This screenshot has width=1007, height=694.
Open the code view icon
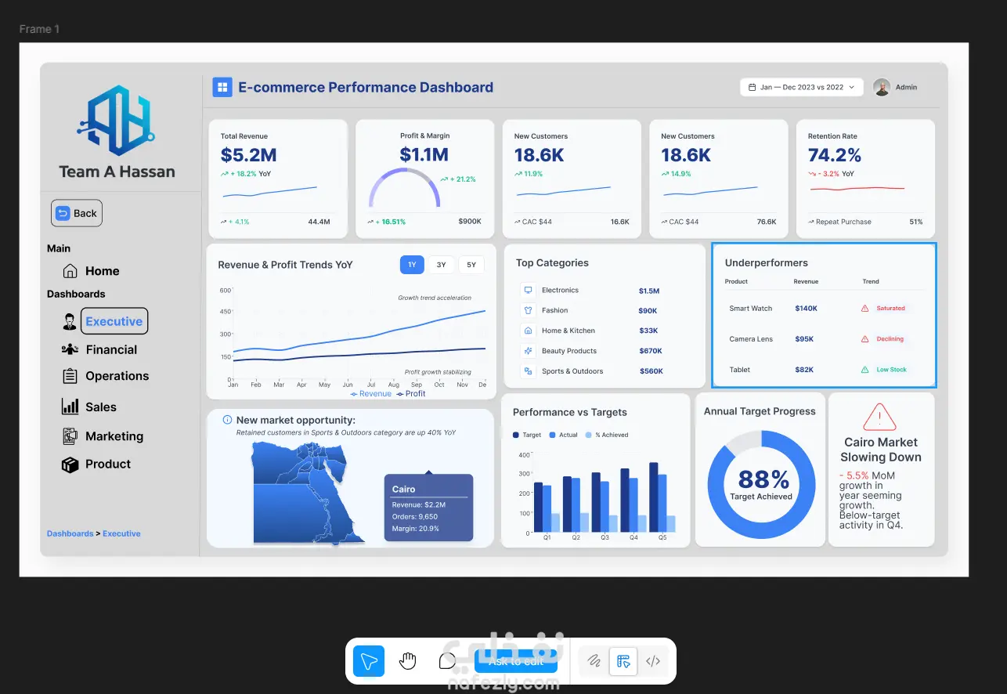click(653, 661)
